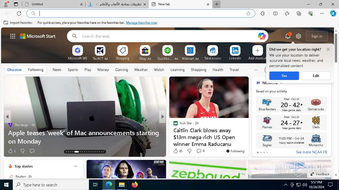Toggle split screen view

(275, 13)
